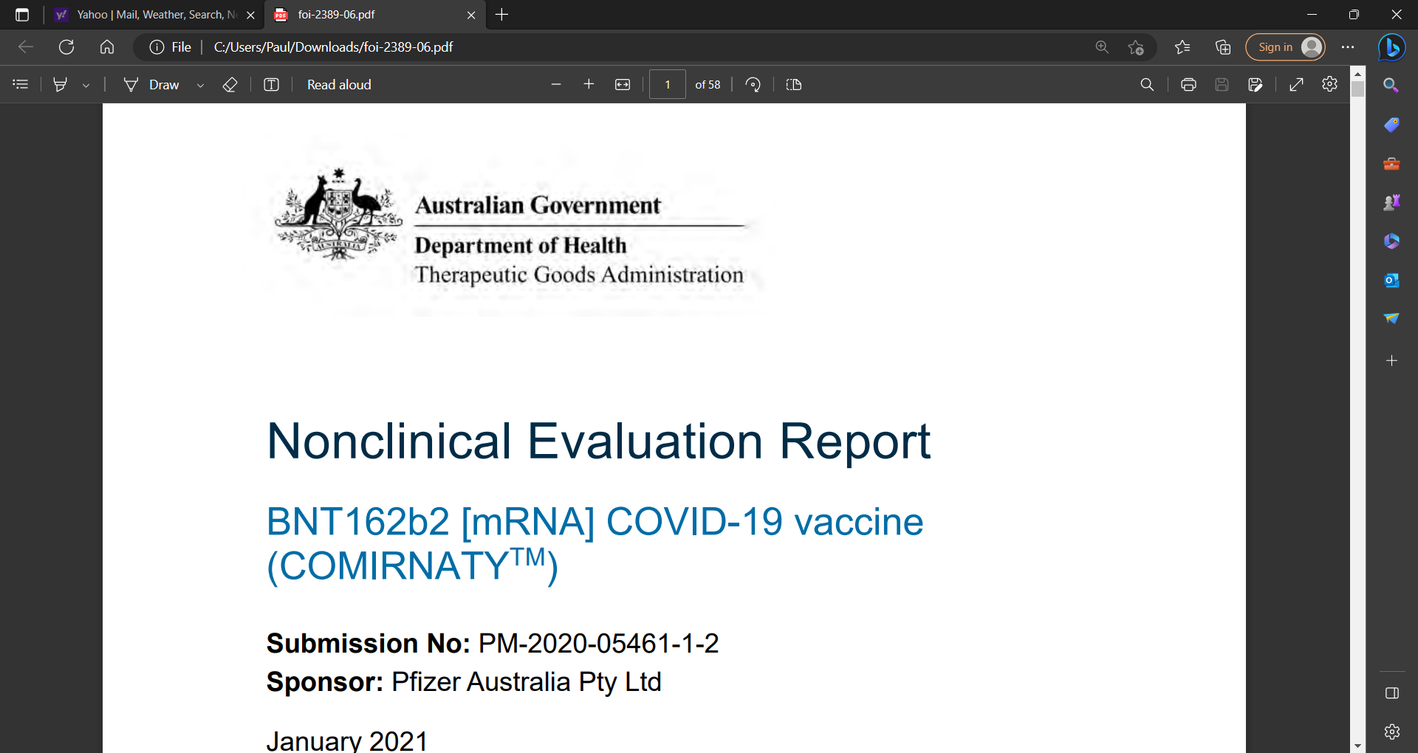Open browser Settings and more menu
This screenshot has height=753, width=1418.
1348,47
